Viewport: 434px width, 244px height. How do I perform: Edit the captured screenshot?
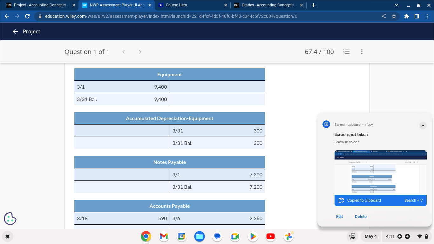click(339, 216)
